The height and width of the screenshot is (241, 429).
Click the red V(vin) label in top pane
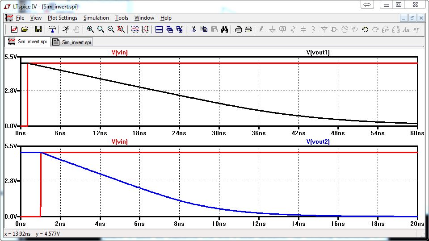119,52
